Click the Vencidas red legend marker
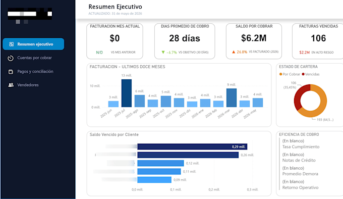The height and width of the screenshot is (199, 343). click(303, 74)
